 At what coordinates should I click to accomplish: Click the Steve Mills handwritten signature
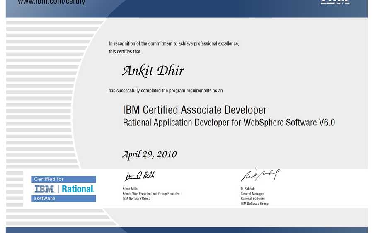click(x=139, y=176)
